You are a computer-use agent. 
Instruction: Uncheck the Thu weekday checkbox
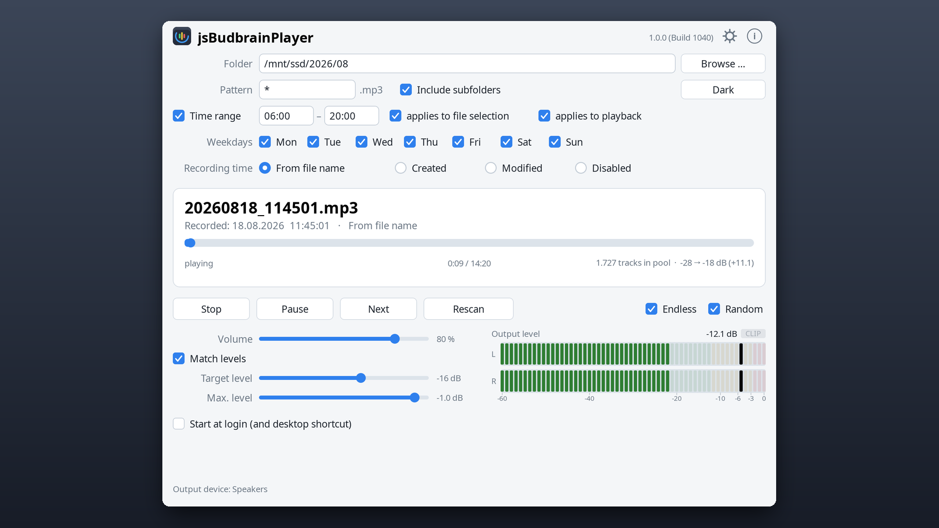(410, 142)
